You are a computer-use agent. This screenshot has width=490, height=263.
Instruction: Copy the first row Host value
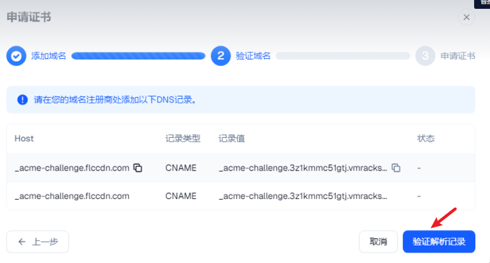click(138, 168)
